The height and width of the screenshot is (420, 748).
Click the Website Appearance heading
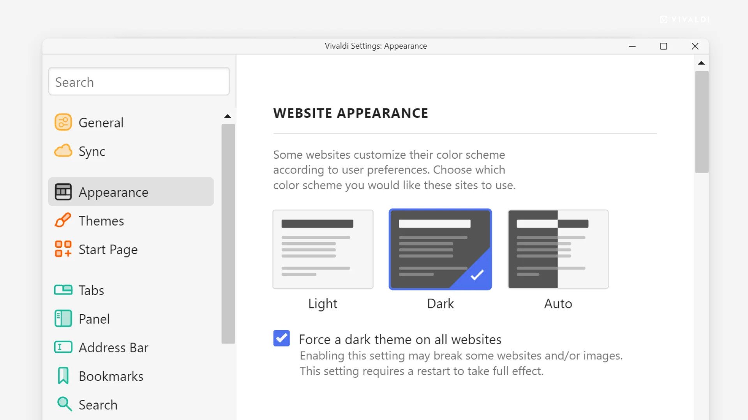click(351, 113)
